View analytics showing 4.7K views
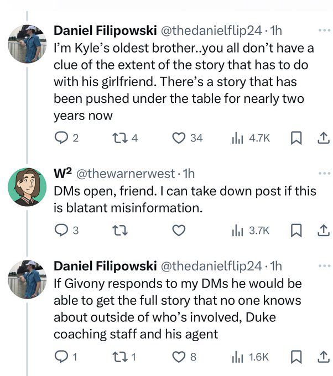333x376 pixels. (239, 138)
